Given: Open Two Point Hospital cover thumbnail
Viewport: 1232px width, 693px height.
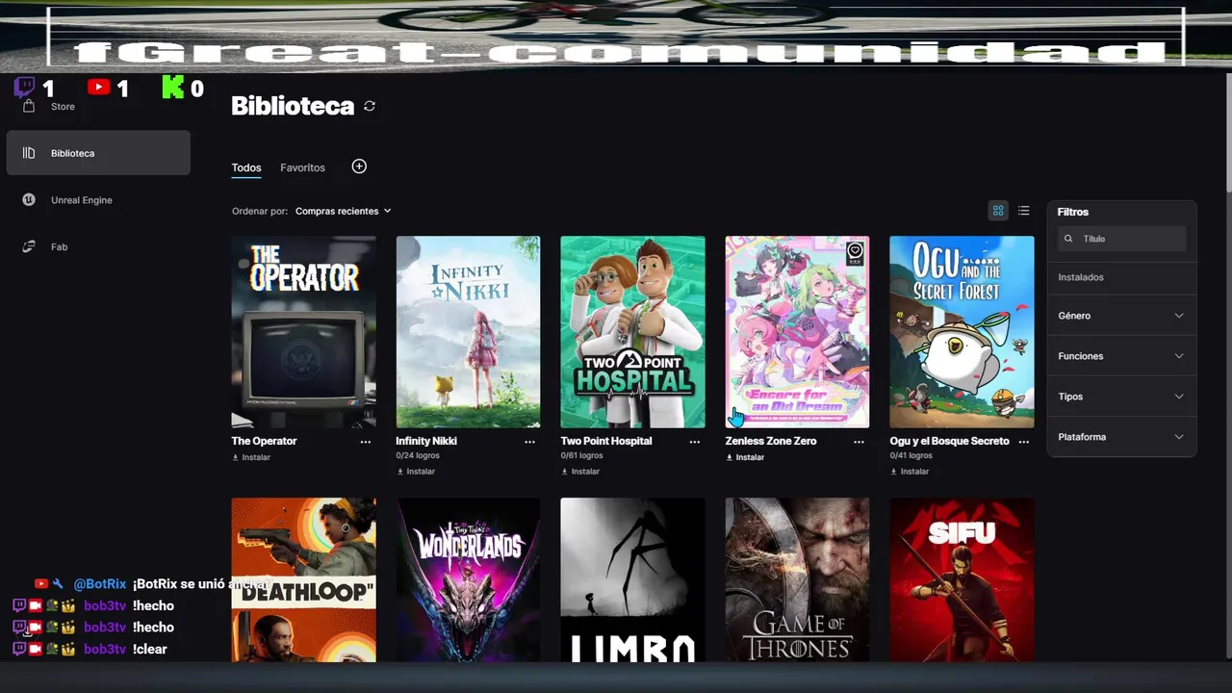Looking at the screenshot, I should pos(632,332).
